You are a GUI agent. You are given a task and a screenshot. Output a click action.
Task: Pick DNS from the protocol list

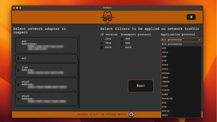[x=181, y=56]
